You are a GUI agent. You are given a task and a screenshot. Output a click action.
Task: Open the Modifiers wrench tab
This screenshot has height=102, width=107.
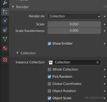(x=5, y=2)
